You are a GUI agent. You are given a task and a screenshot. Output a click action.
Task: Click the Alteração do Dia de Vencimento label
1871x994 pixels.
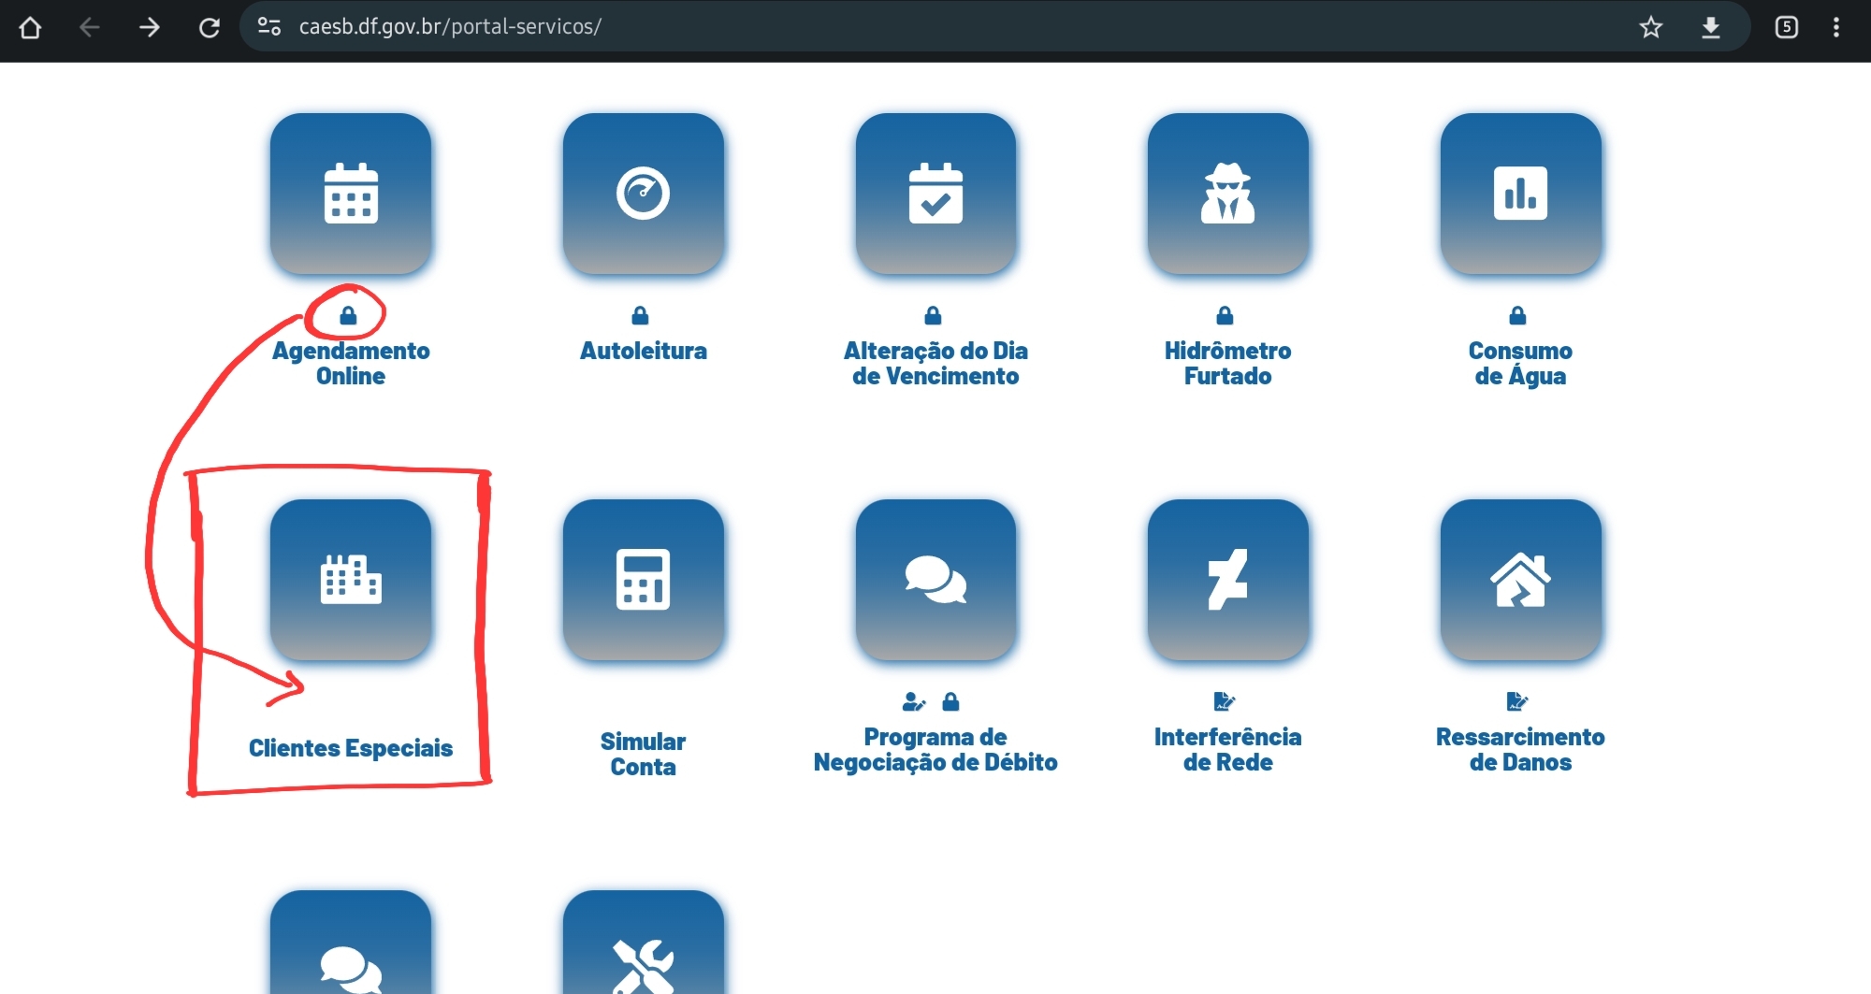(935, 363)
